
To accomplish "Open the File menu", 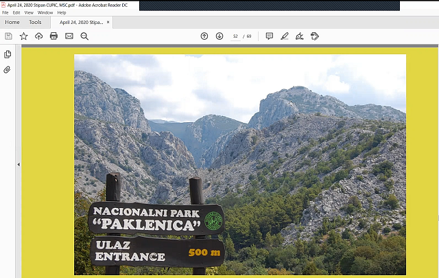I will (5, 12).
